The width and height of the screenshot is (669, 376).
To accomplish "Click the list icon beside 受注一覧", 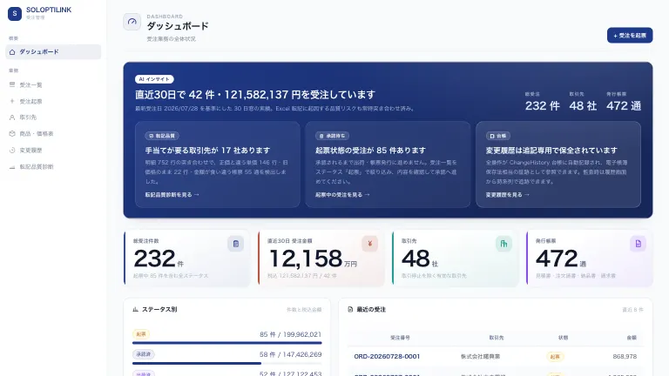I will (12, 84).
